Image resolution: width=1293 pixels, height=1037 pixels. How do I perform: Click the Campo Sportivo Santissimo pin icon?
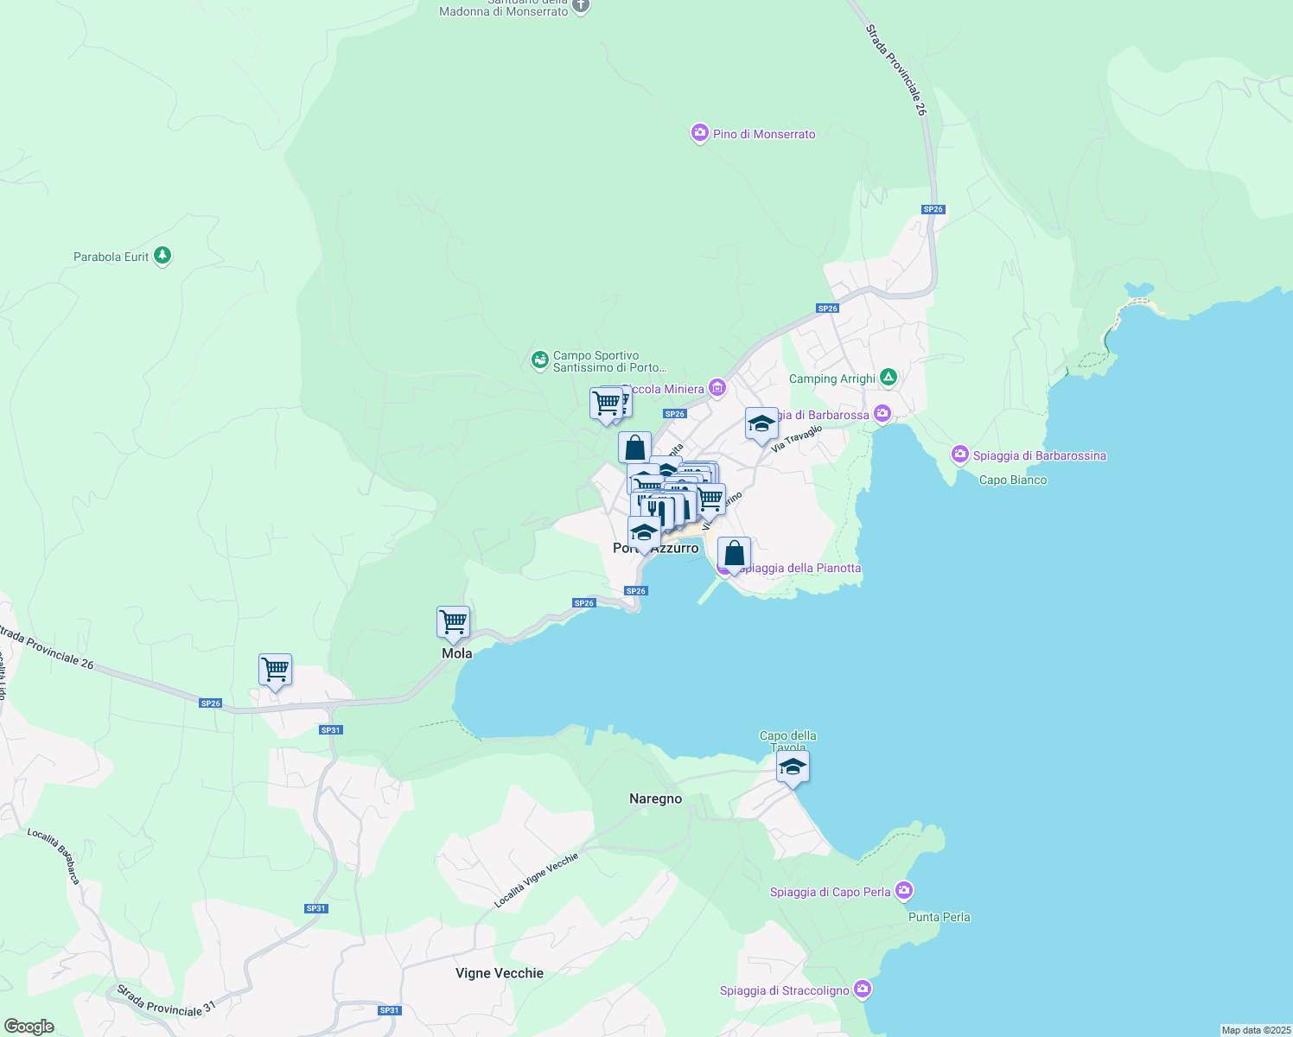540,359
